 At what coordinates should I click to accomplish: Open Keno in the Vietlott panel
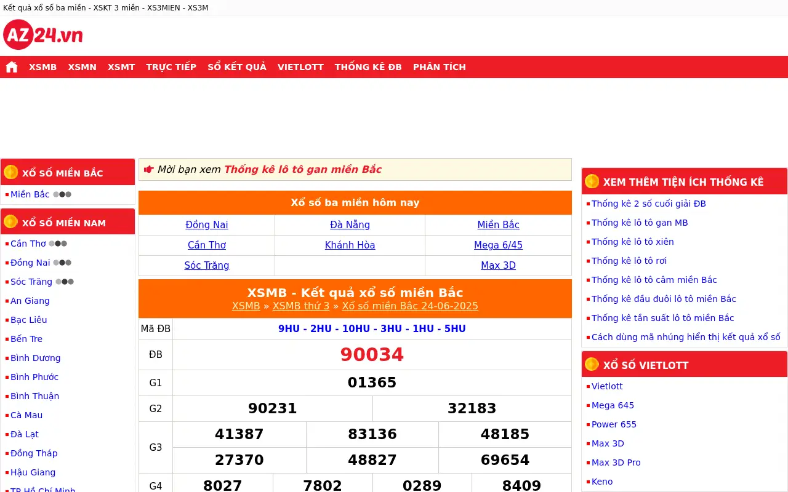602,482
